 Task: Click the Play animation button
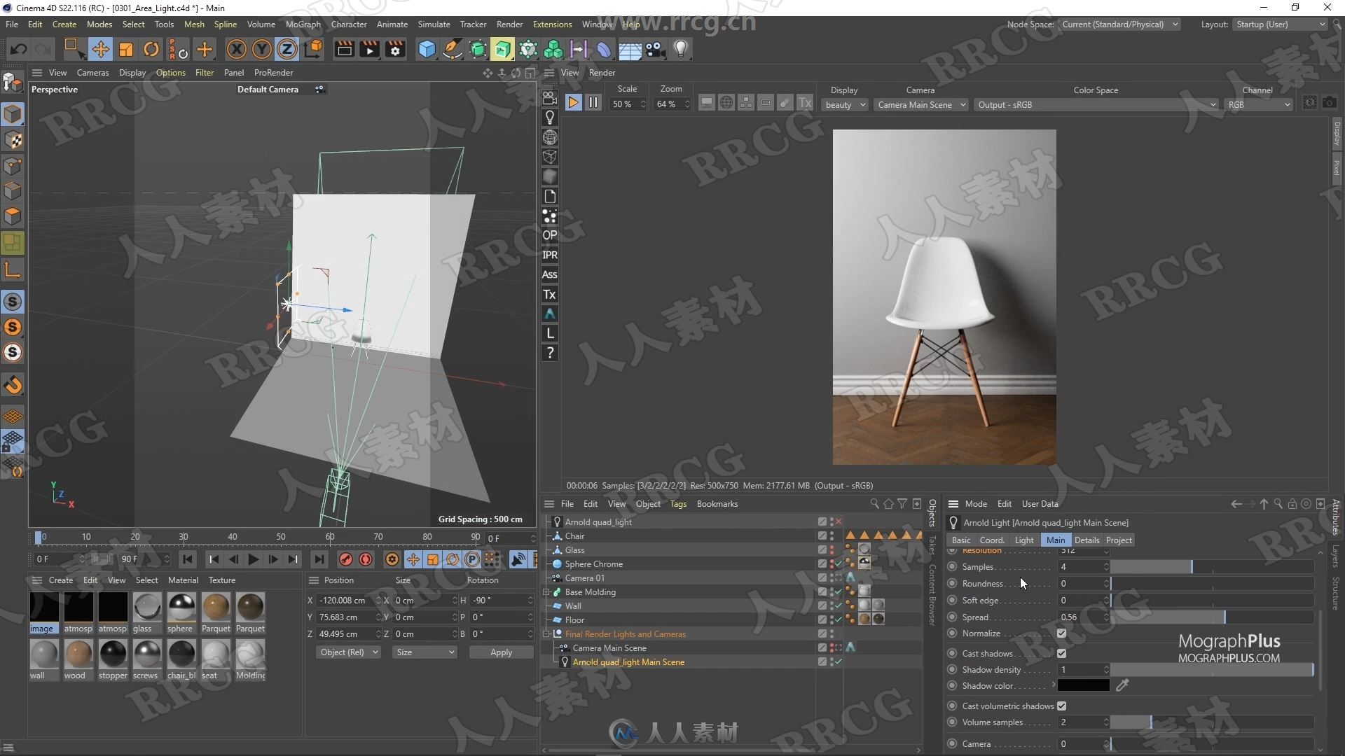(x=254, y=559)
